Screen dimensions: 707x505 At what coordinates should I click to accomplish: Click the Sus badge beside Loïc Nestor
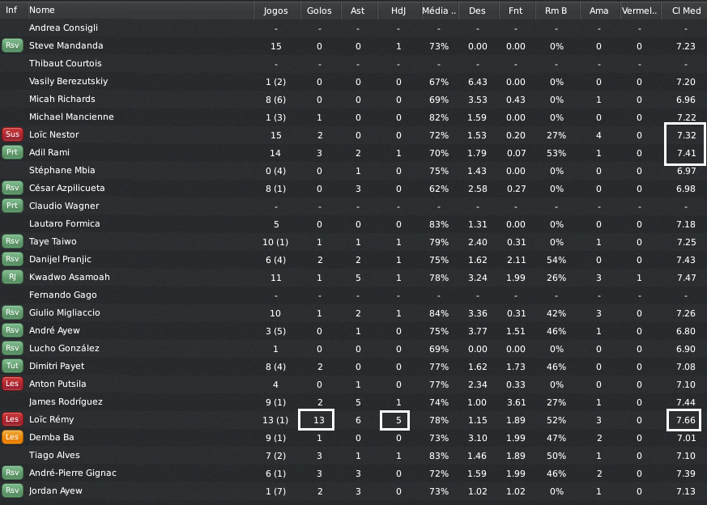[12, 134]
